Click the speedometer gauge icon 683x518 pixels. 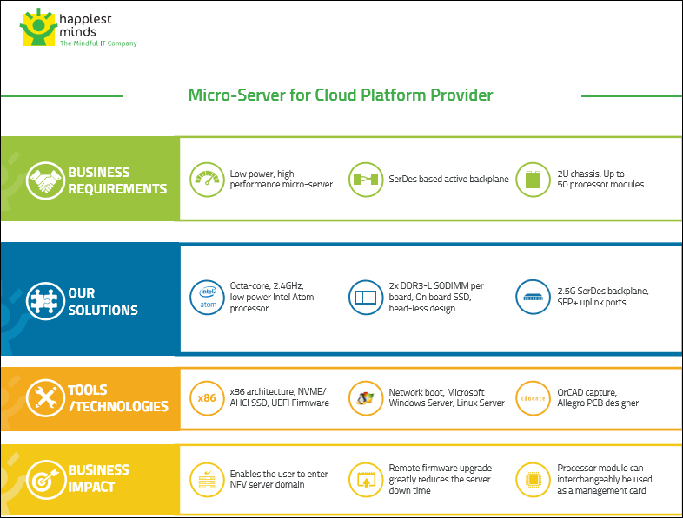(207, 180)
